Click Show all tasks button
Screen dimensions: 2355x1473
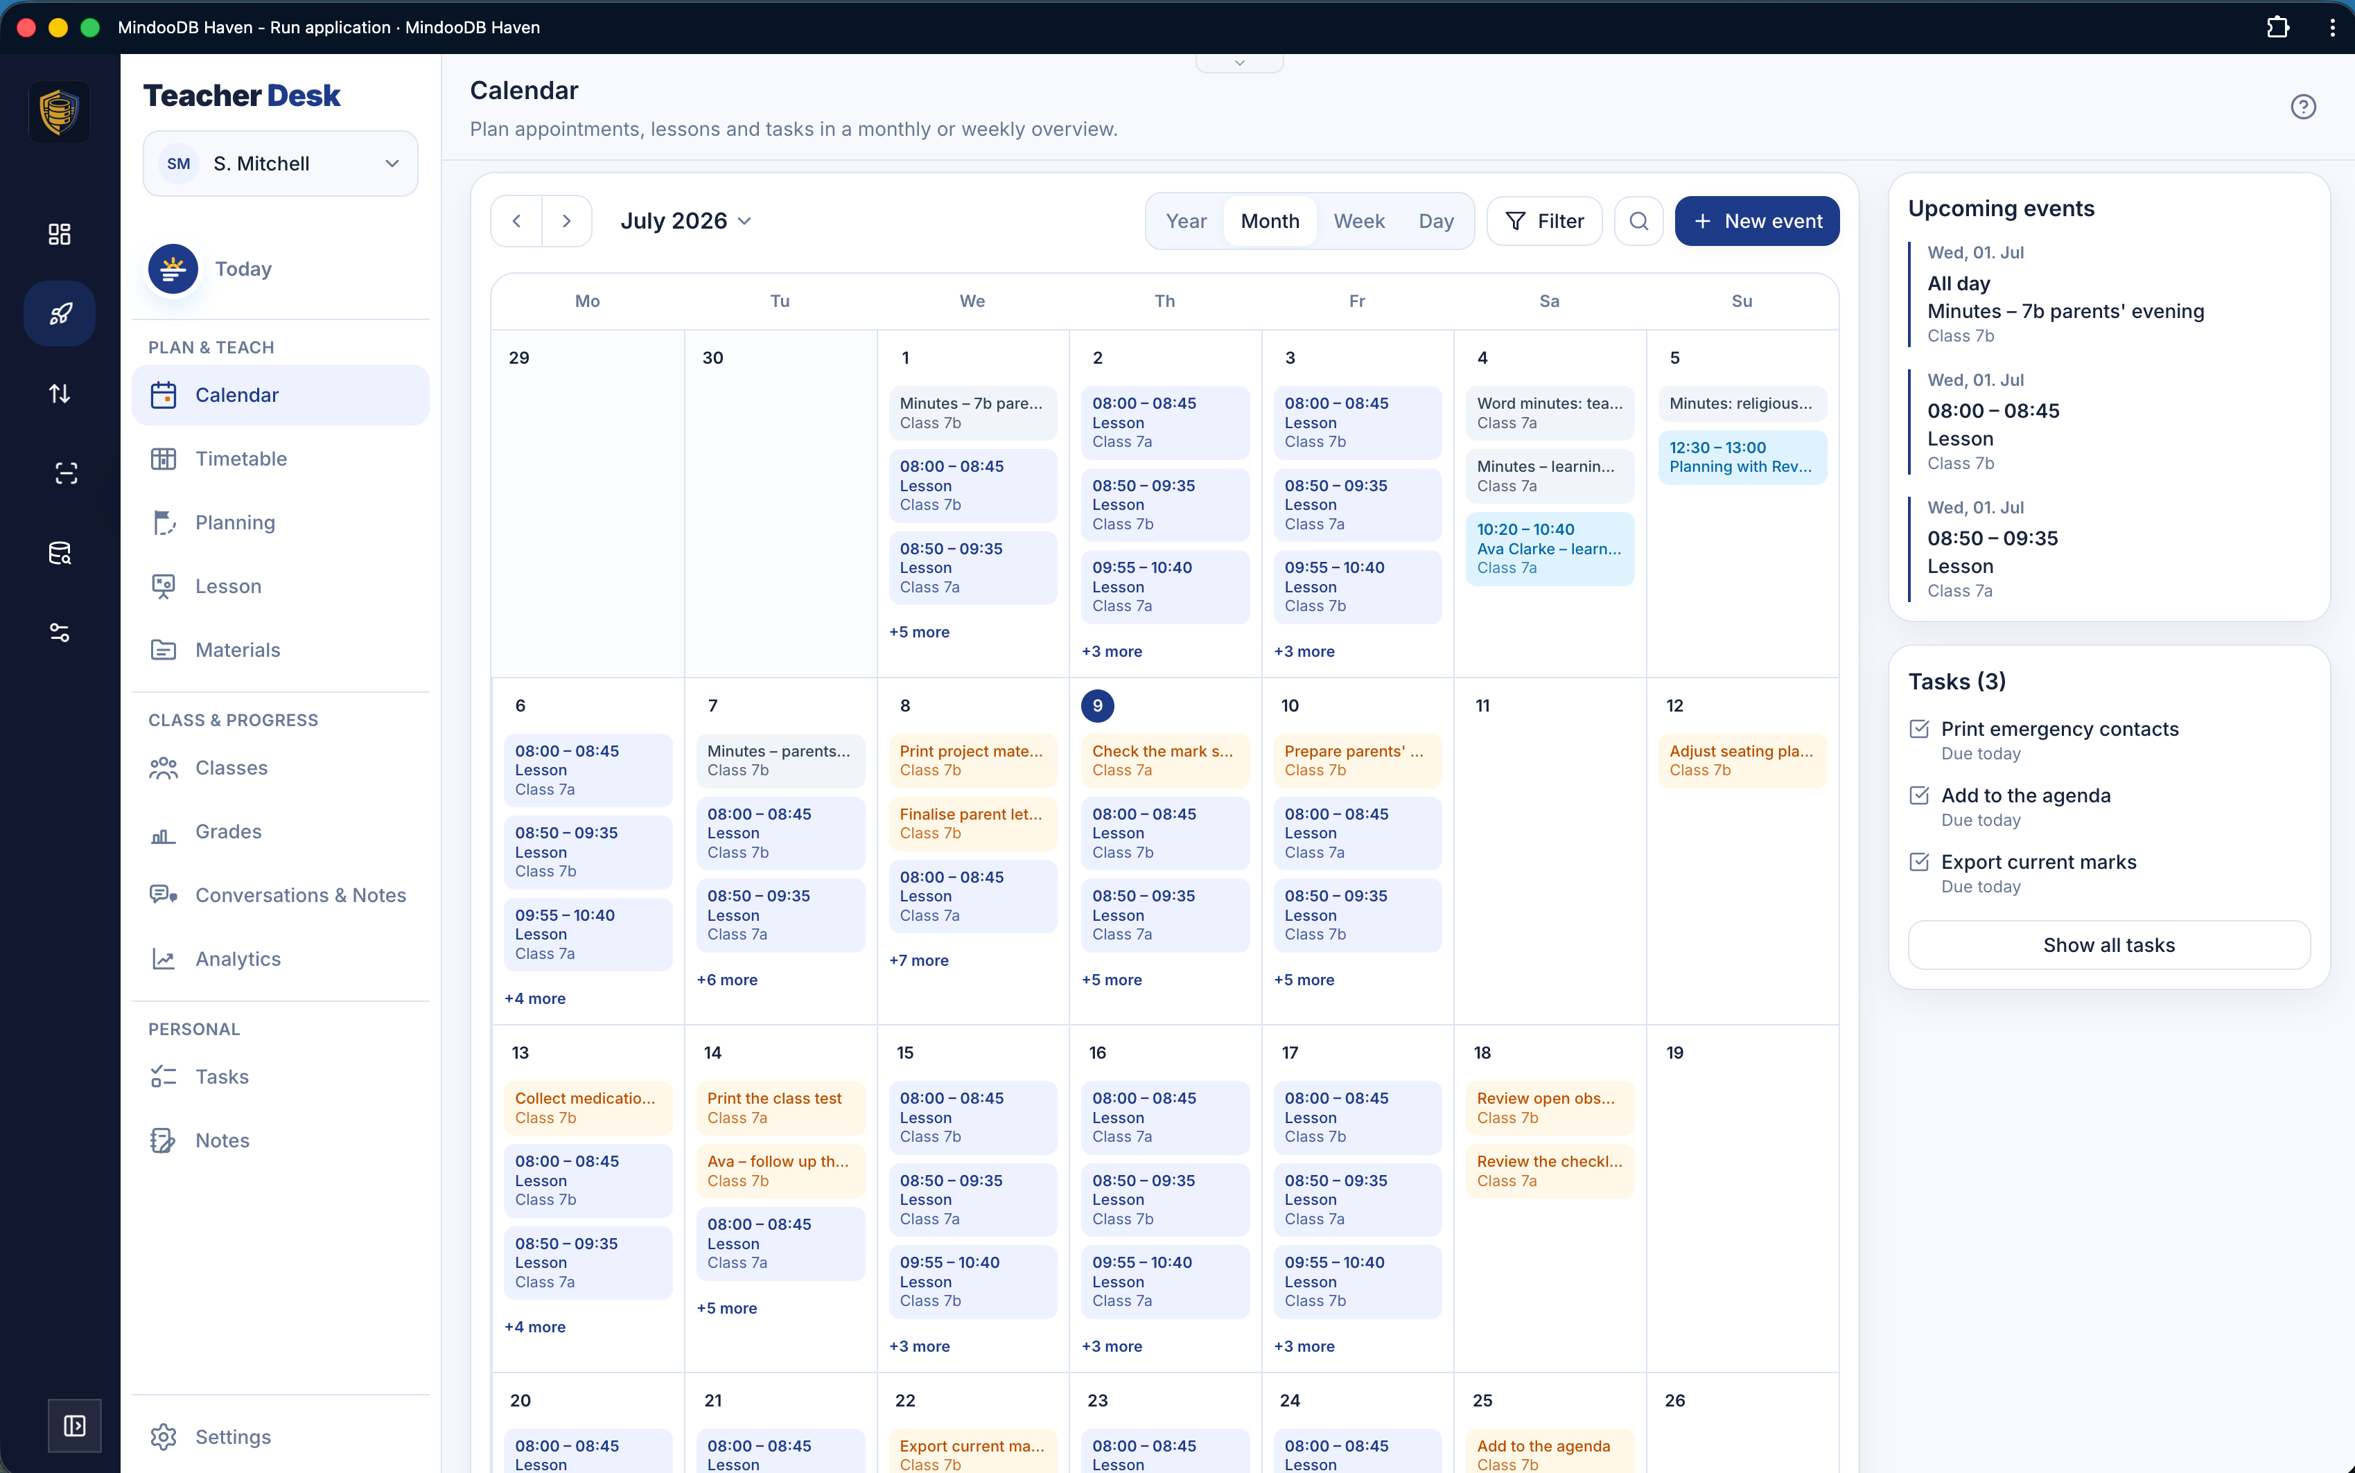tap(2108, 945)
